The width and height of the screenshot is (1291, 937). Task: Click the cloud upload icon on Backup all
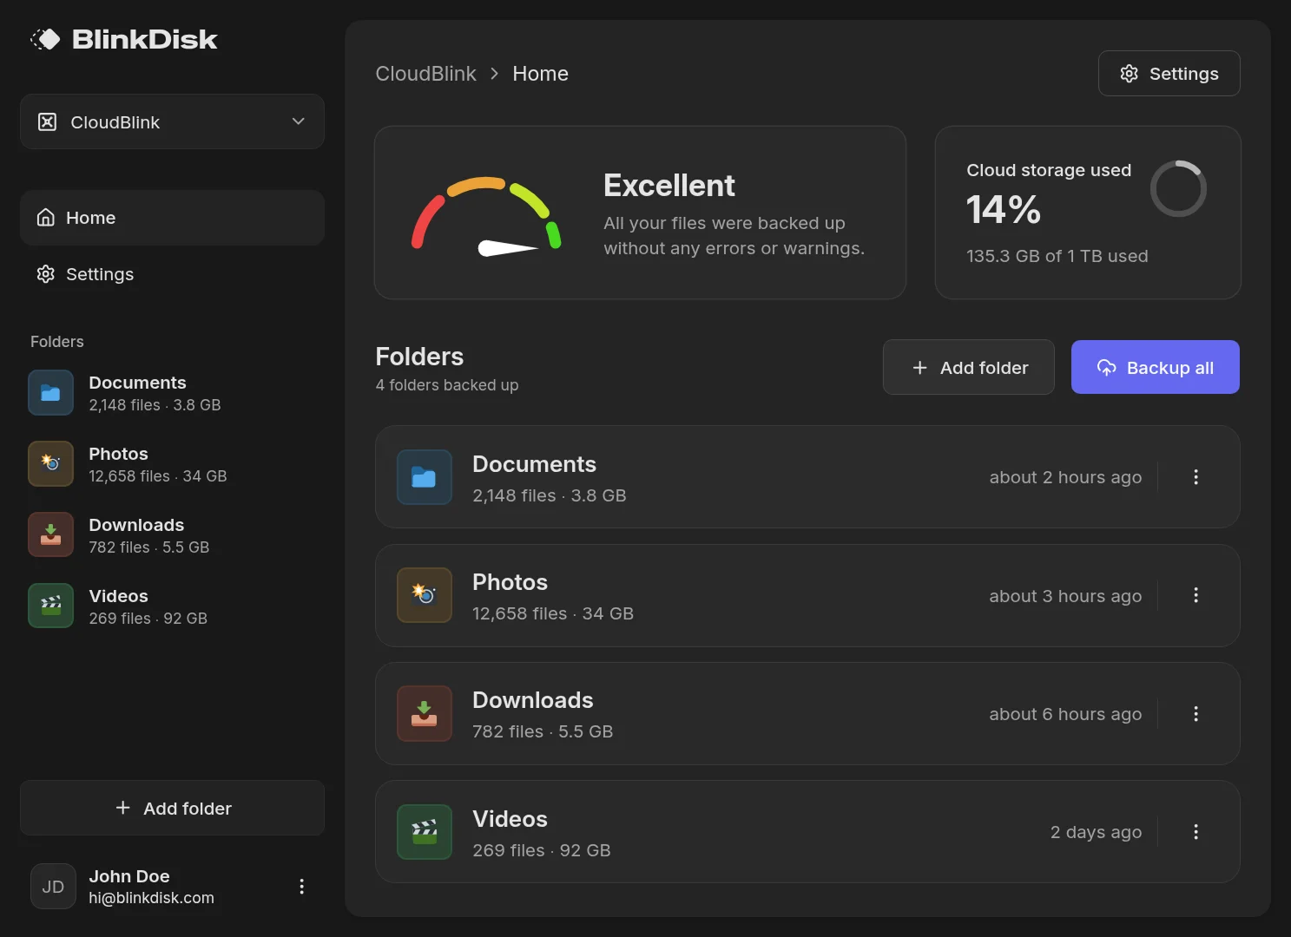pyautogui.click(x=1106, y=367)
